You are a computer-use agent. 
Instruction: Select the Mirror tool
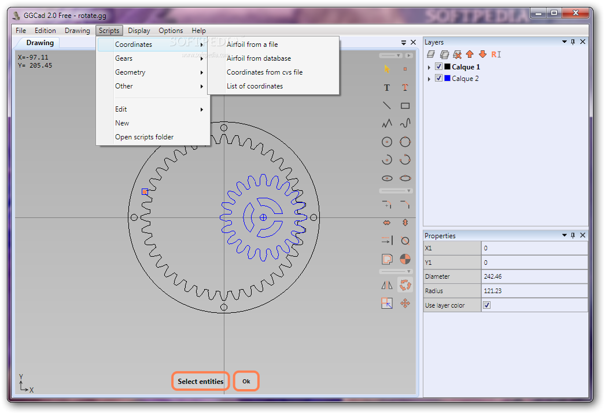click(x=387, y=286)
